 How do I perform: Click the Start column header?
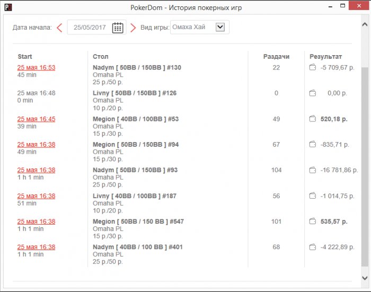click(x=25, y=57)
